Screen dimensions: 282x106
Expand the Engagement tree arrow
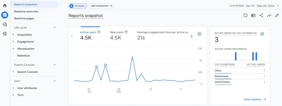[x=13, y=42]
